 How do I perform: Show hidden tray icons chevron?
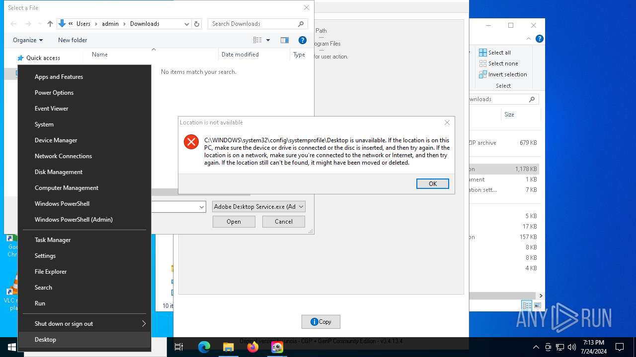[536, 347]
